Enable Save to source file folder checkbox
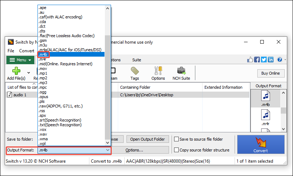293x176 pixels. (176, 139)
